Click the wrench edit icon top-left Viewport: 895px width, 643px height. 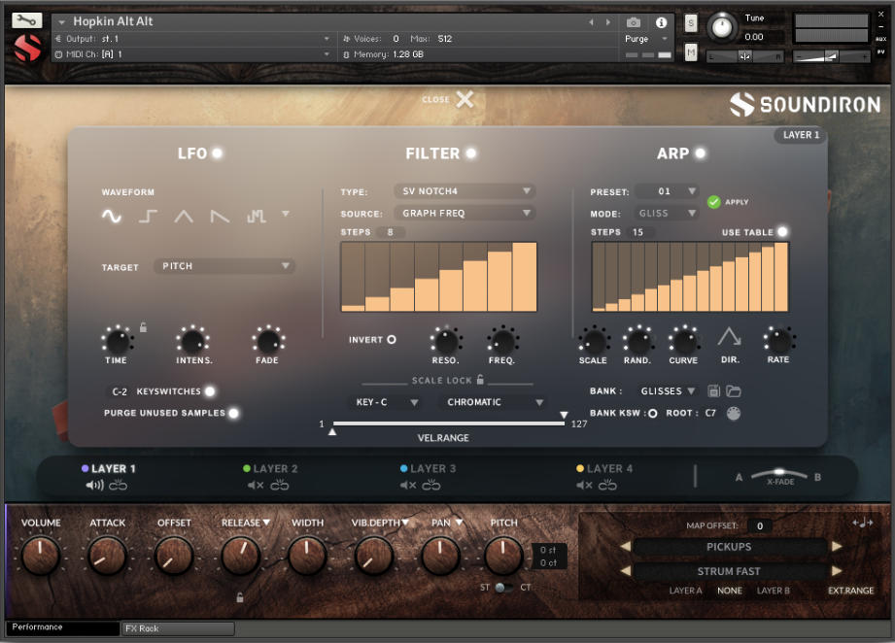click(x=26, y=18)
